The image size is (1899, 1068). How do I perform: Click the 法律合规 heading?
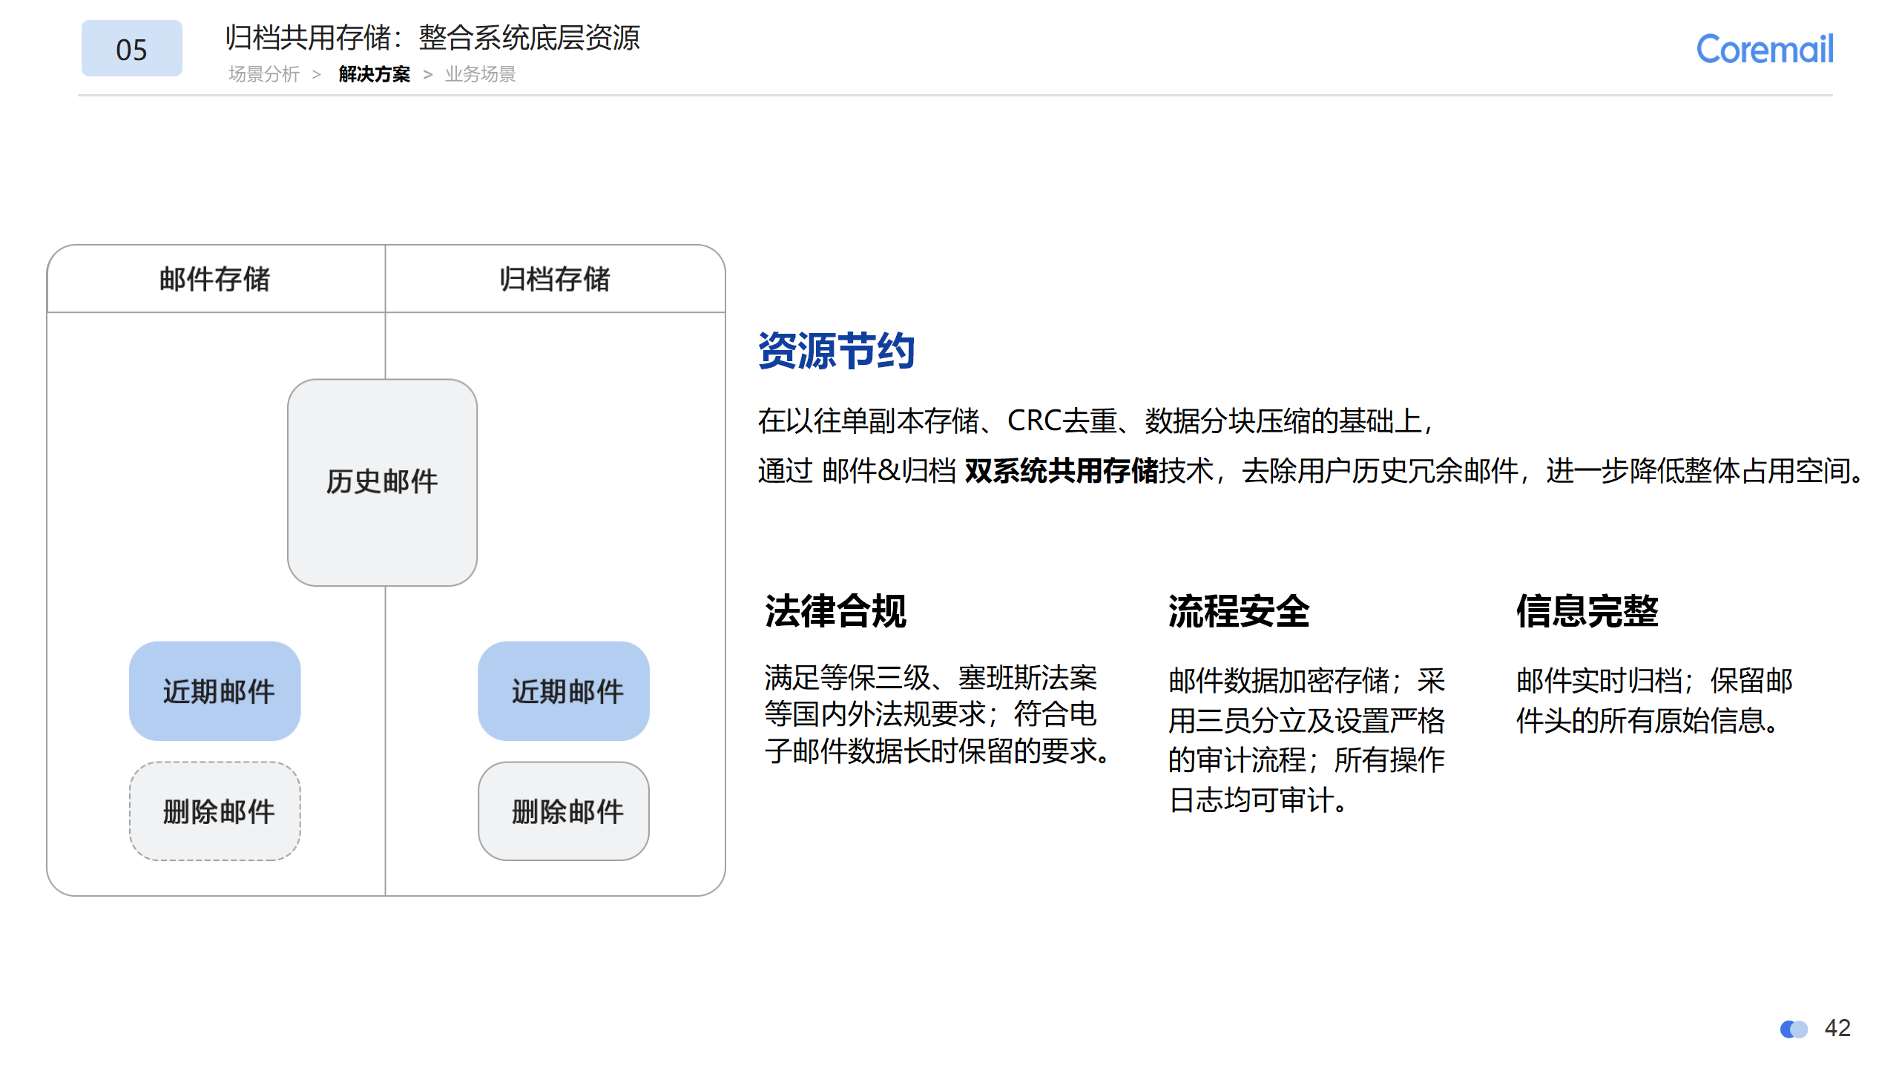pos(835,611)
